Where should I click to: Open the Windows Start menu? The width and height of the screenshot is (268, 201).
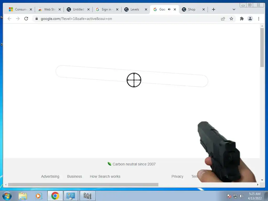pos(7,196)
